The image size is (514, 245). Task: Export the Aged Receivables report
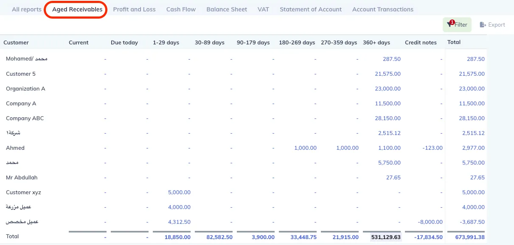(492, 25)
